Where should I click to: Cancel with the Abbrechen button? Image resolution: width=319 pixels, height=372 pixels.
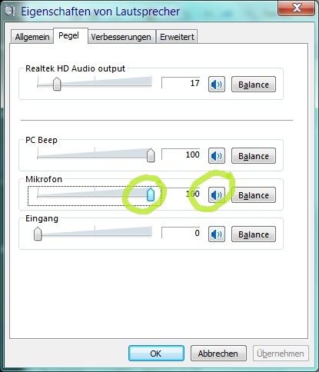[x=218, y=354]
